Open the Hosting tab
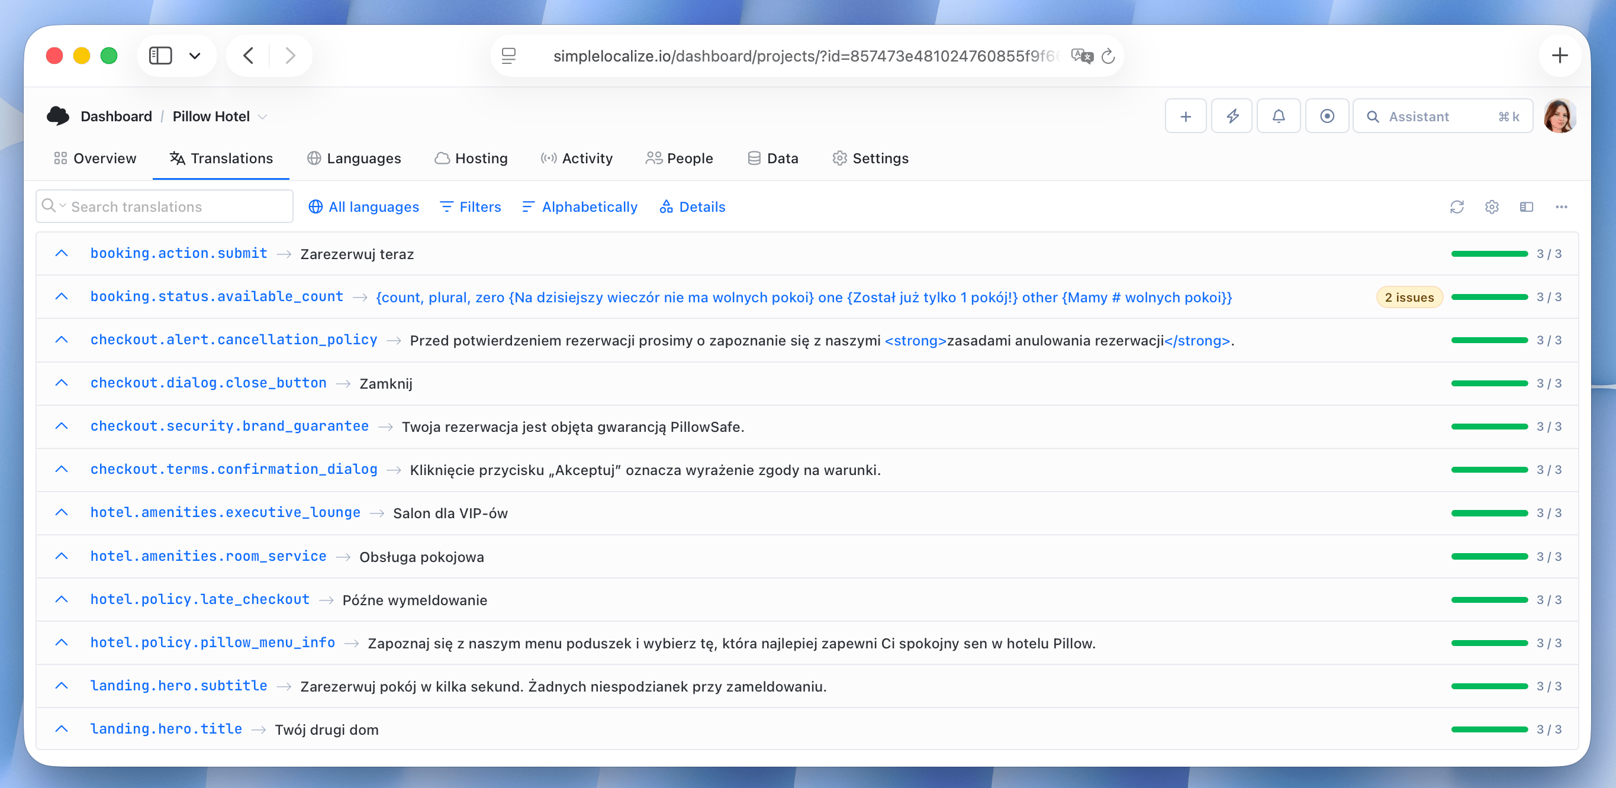Viewport: 1616px width, 788px height. click(x=471, y=159)
